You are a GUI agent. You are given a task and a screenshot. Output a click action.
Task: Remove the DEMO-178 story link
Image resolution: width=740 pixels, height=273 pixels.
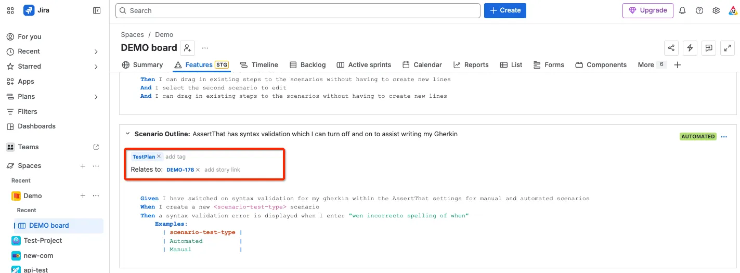(x=198, y=170)
